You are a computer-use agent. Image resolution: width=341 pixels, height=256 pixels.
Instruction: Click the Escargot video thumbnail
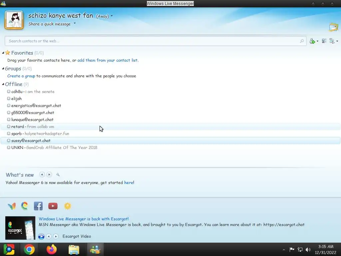tap(20, 228)
